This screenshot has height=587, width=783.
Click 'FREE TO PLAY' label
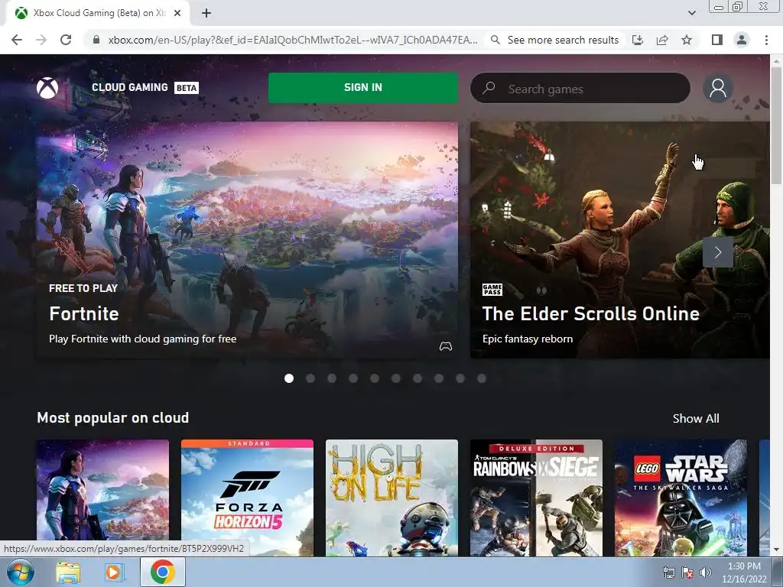coord(83,288)
